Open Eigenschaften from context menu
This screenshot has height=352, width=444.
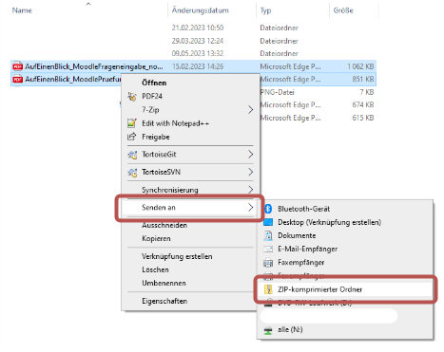[164, 301]
